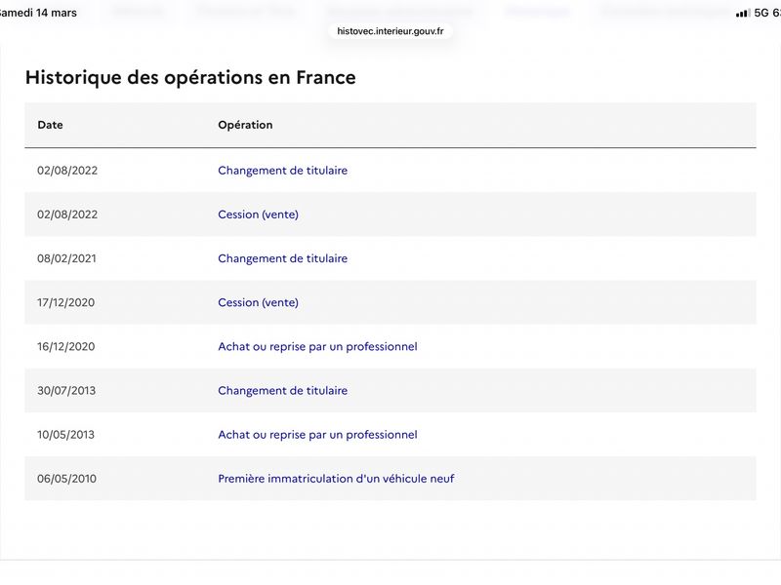This screenshot has width=781, height=585.
Task: Tap the "samedi 14 mars" status bar date
Action: [x=37, y=13]
